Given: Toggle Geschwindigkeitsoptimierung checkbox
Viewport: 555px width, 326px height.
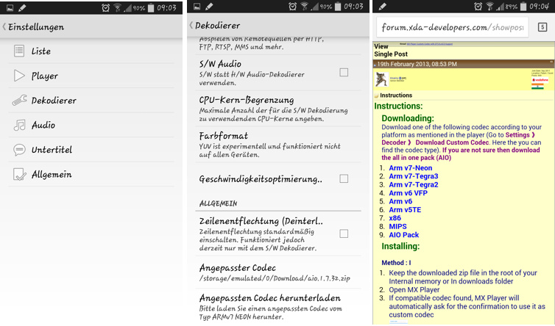Looking at the screenshot, I should pos(344,178).
